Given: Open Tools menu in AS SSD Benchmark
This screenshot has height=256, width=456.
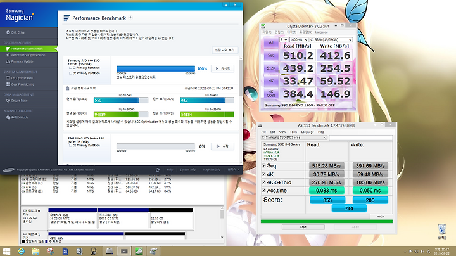Looking at the screenshot, I should (x=293, y=132).
